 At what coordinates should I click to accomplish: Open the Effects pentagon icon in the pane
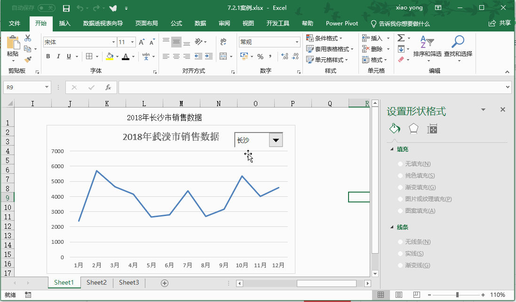pyautogui.click(x=413, y=129)
